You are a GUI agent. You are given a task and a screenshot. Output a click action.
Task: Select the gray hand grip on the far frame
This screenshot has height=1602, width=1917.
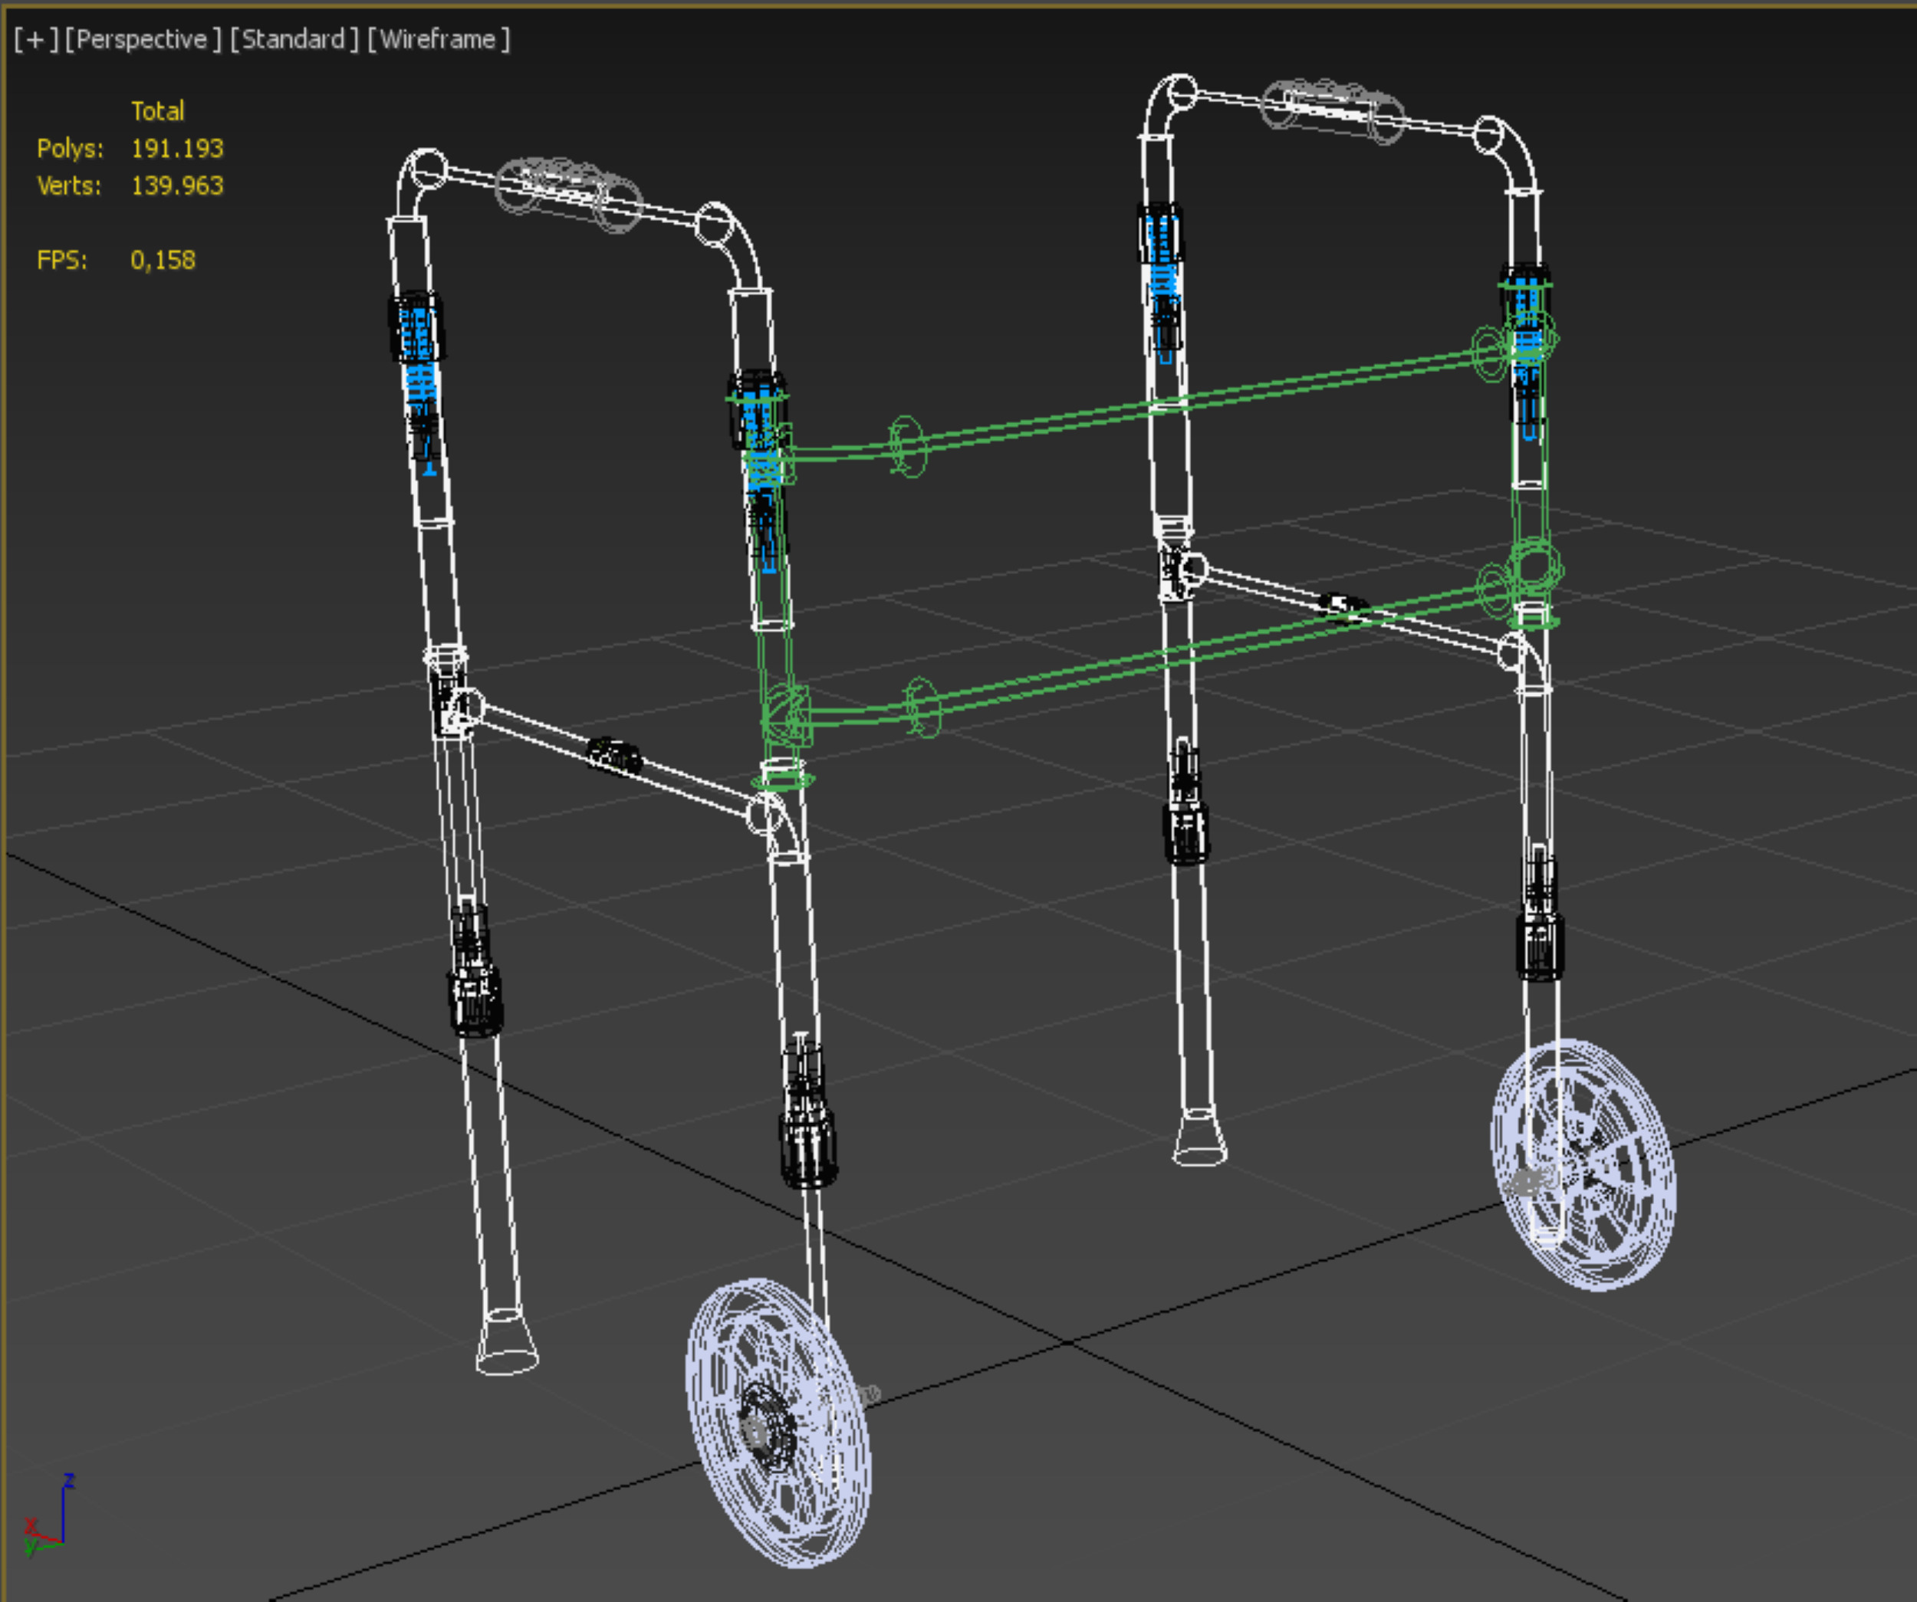[x=1332, y=110]
